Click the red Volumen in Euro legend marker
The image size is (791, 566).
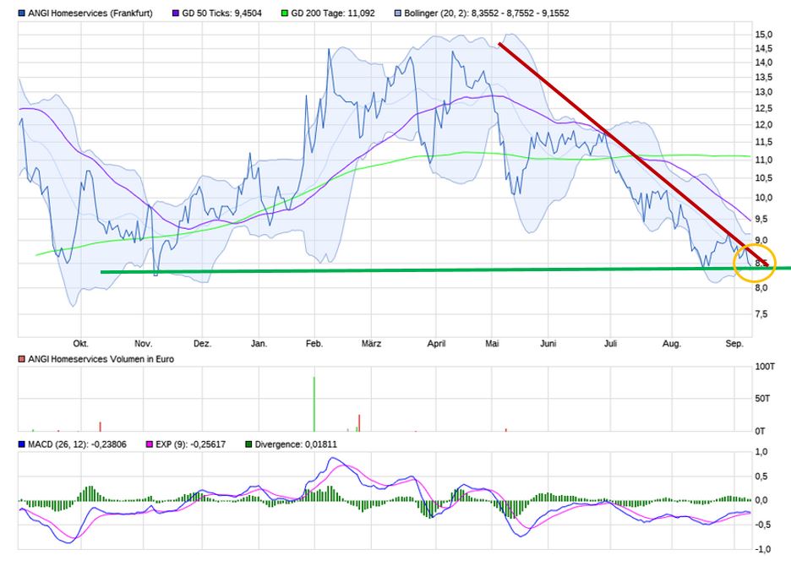pyautogui.click(x=21, y=359)
